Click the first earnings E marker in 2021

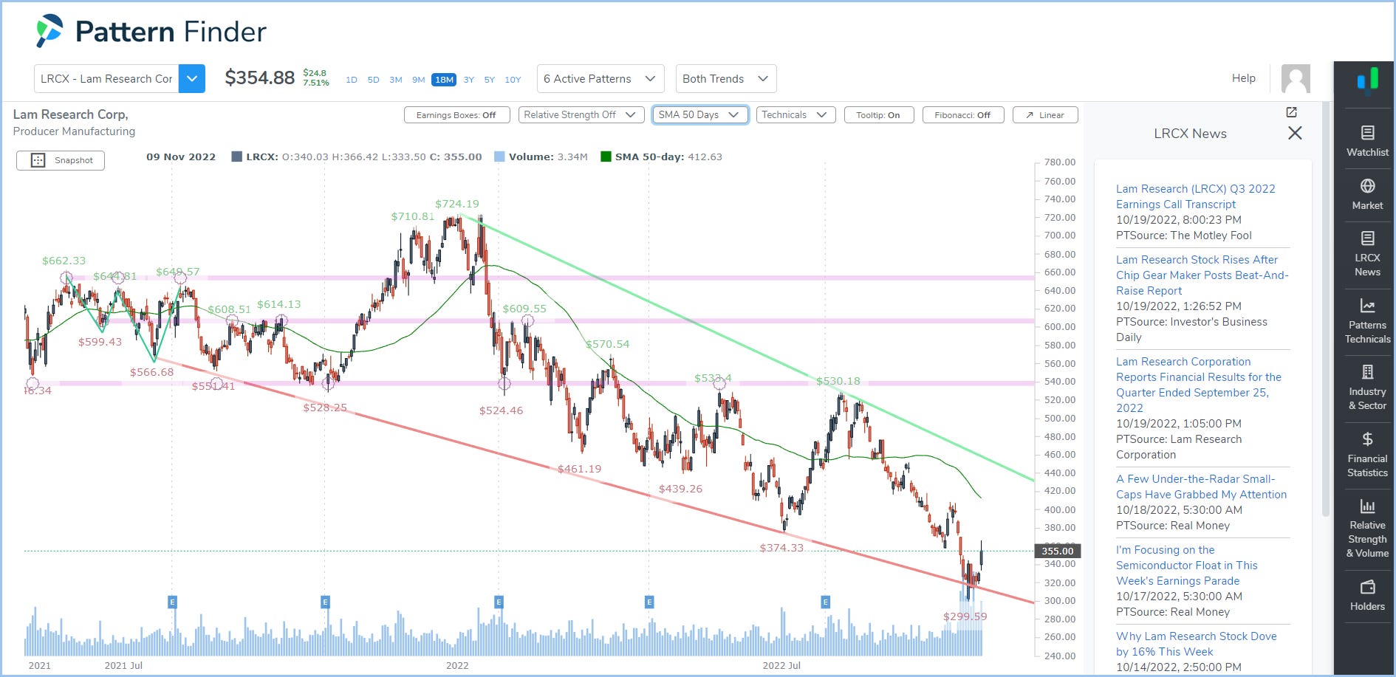(172, 602)
